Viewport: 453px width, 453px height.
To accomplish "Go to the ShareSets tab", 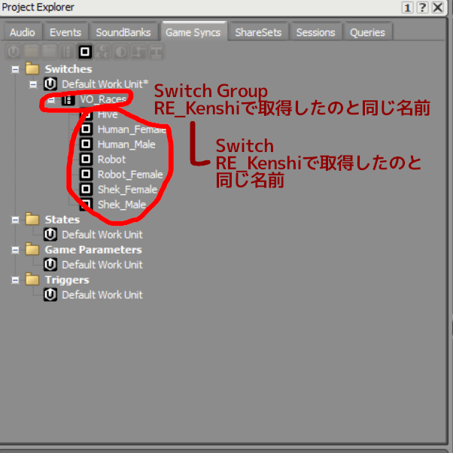I will (258, 32).
